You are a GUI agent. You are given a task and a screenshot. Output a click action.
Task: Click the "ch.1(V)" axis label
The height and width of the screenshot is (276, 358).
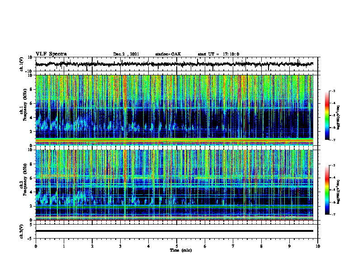(x=22, y=64)
